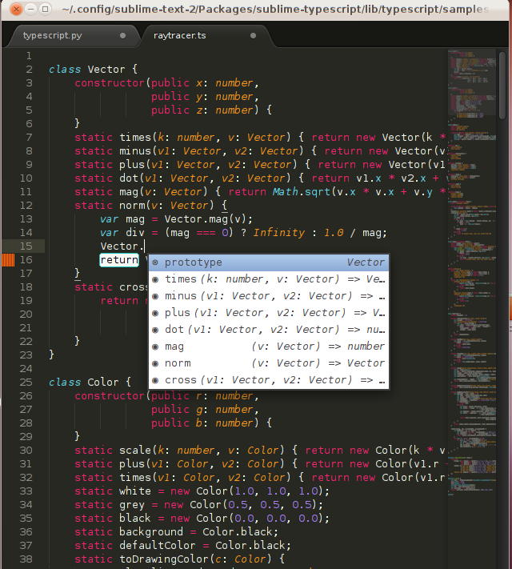
Task: Minimize the Sublime Text window
Action: click(x=31, y=9)
